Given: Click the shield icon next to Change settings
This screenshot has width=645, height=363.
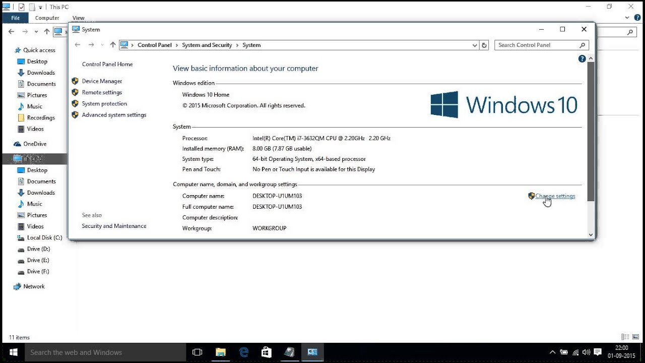Looking at the screenshot, I should [x=531, y=196].
